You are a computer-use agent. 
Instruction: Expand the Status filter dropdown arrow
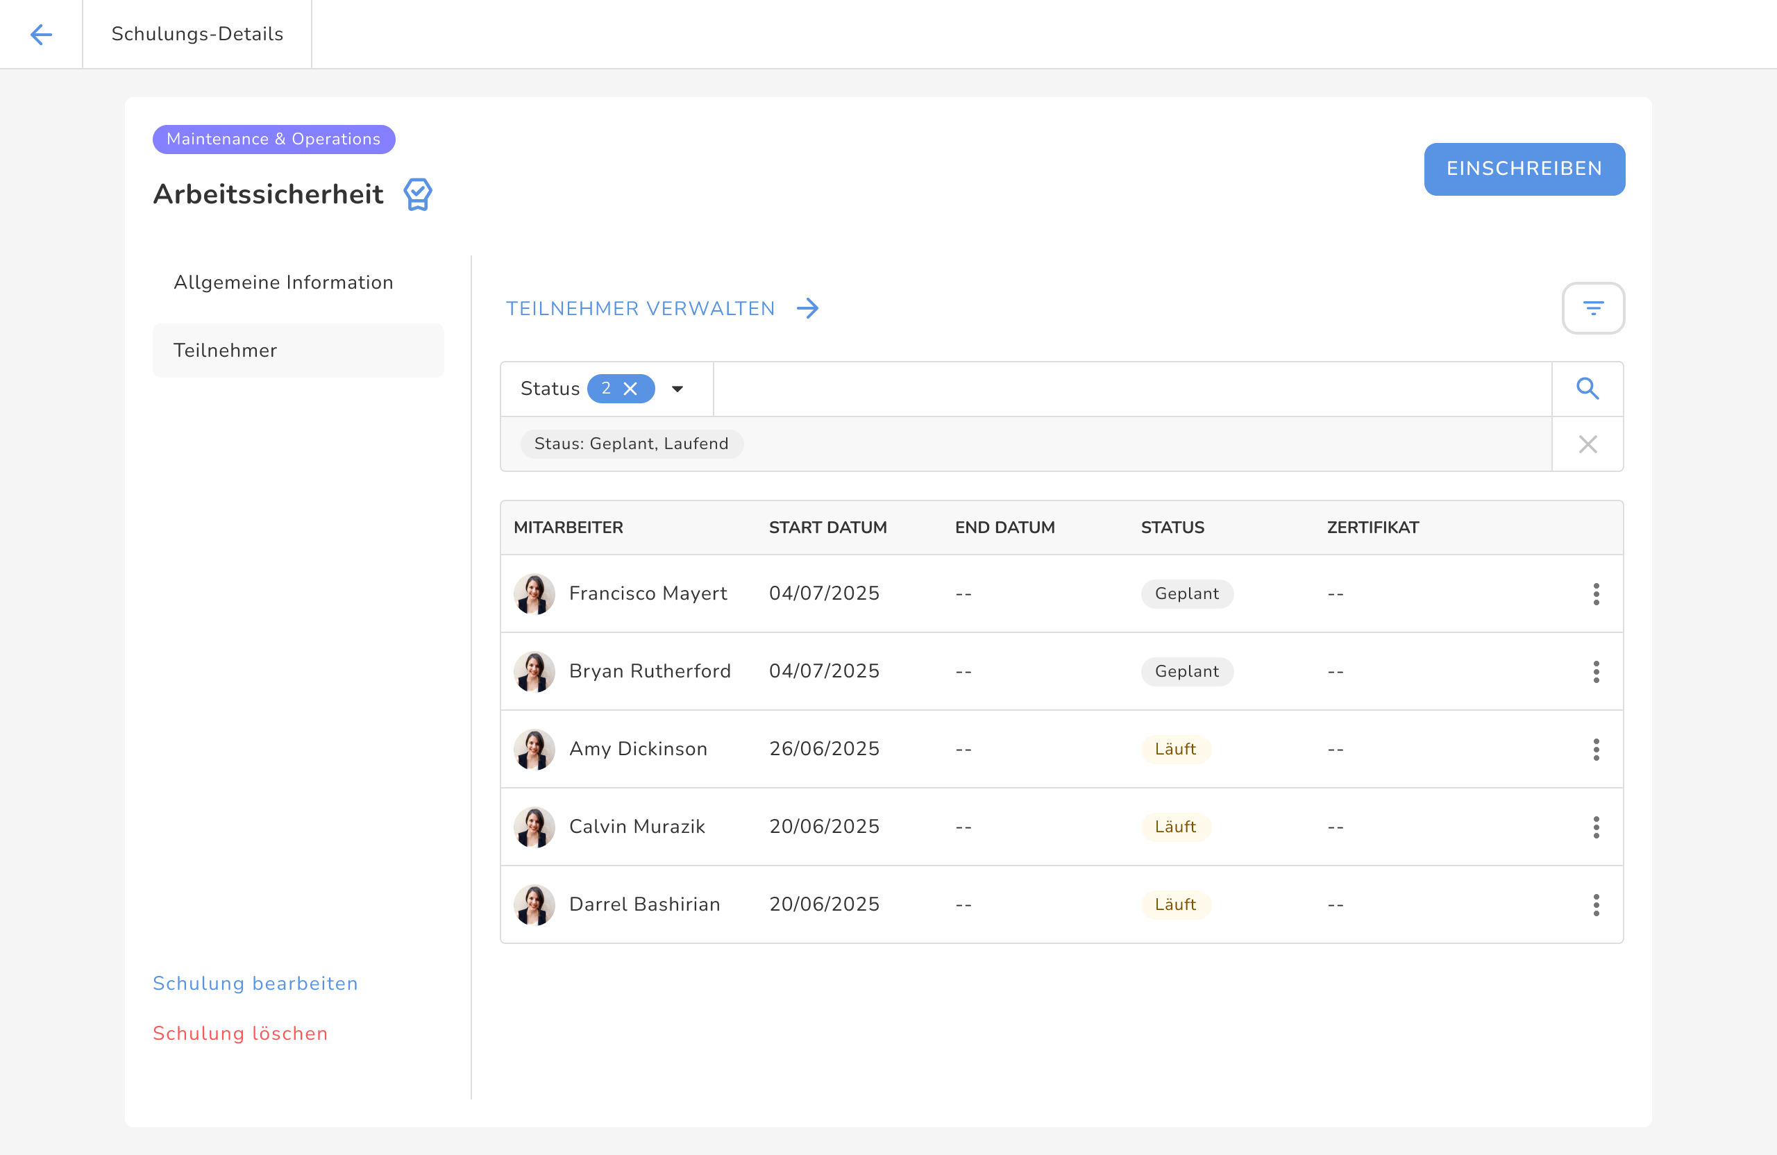click(677, 389)
